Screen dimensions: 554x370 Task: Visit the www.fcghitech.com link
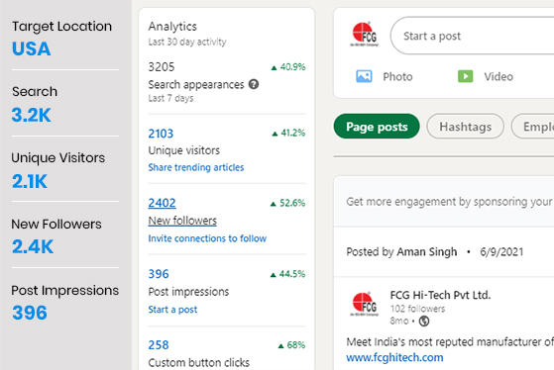pyautogui.click(x=394, y=357)
